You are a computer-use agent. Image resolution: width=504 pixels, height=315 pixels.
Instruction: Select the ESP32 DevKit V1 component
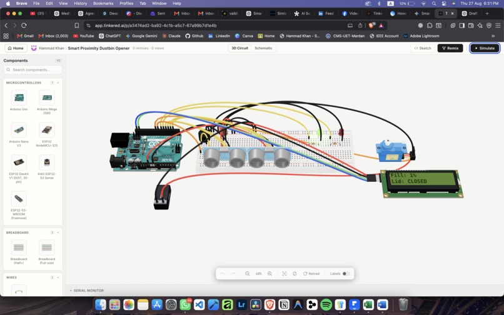click(x=19, y=169)
